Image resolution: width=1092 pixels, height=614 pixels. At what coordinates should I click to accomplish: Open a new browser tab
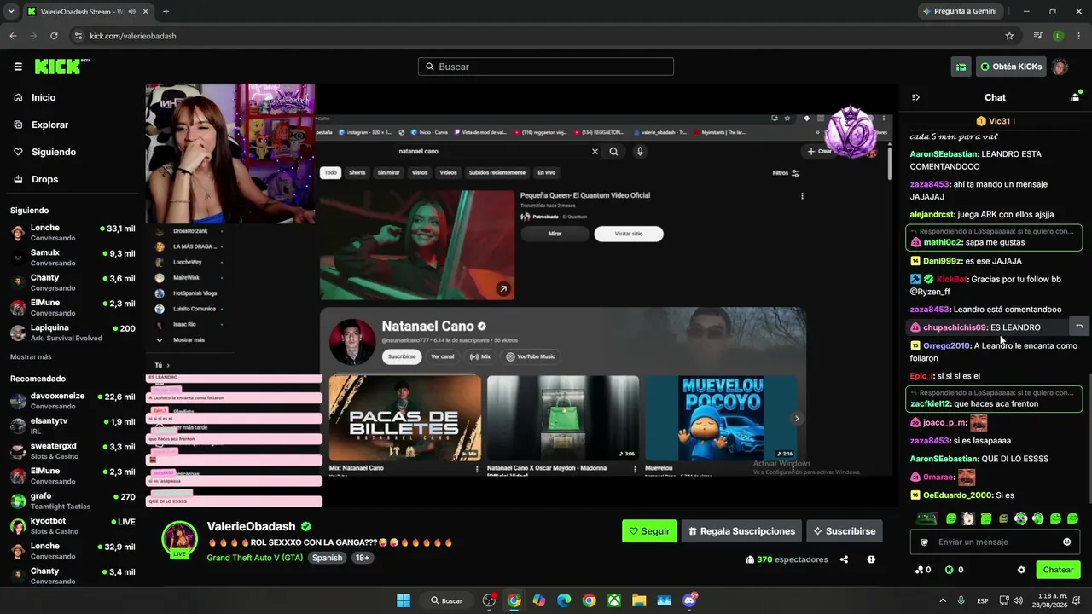[166, 11]
